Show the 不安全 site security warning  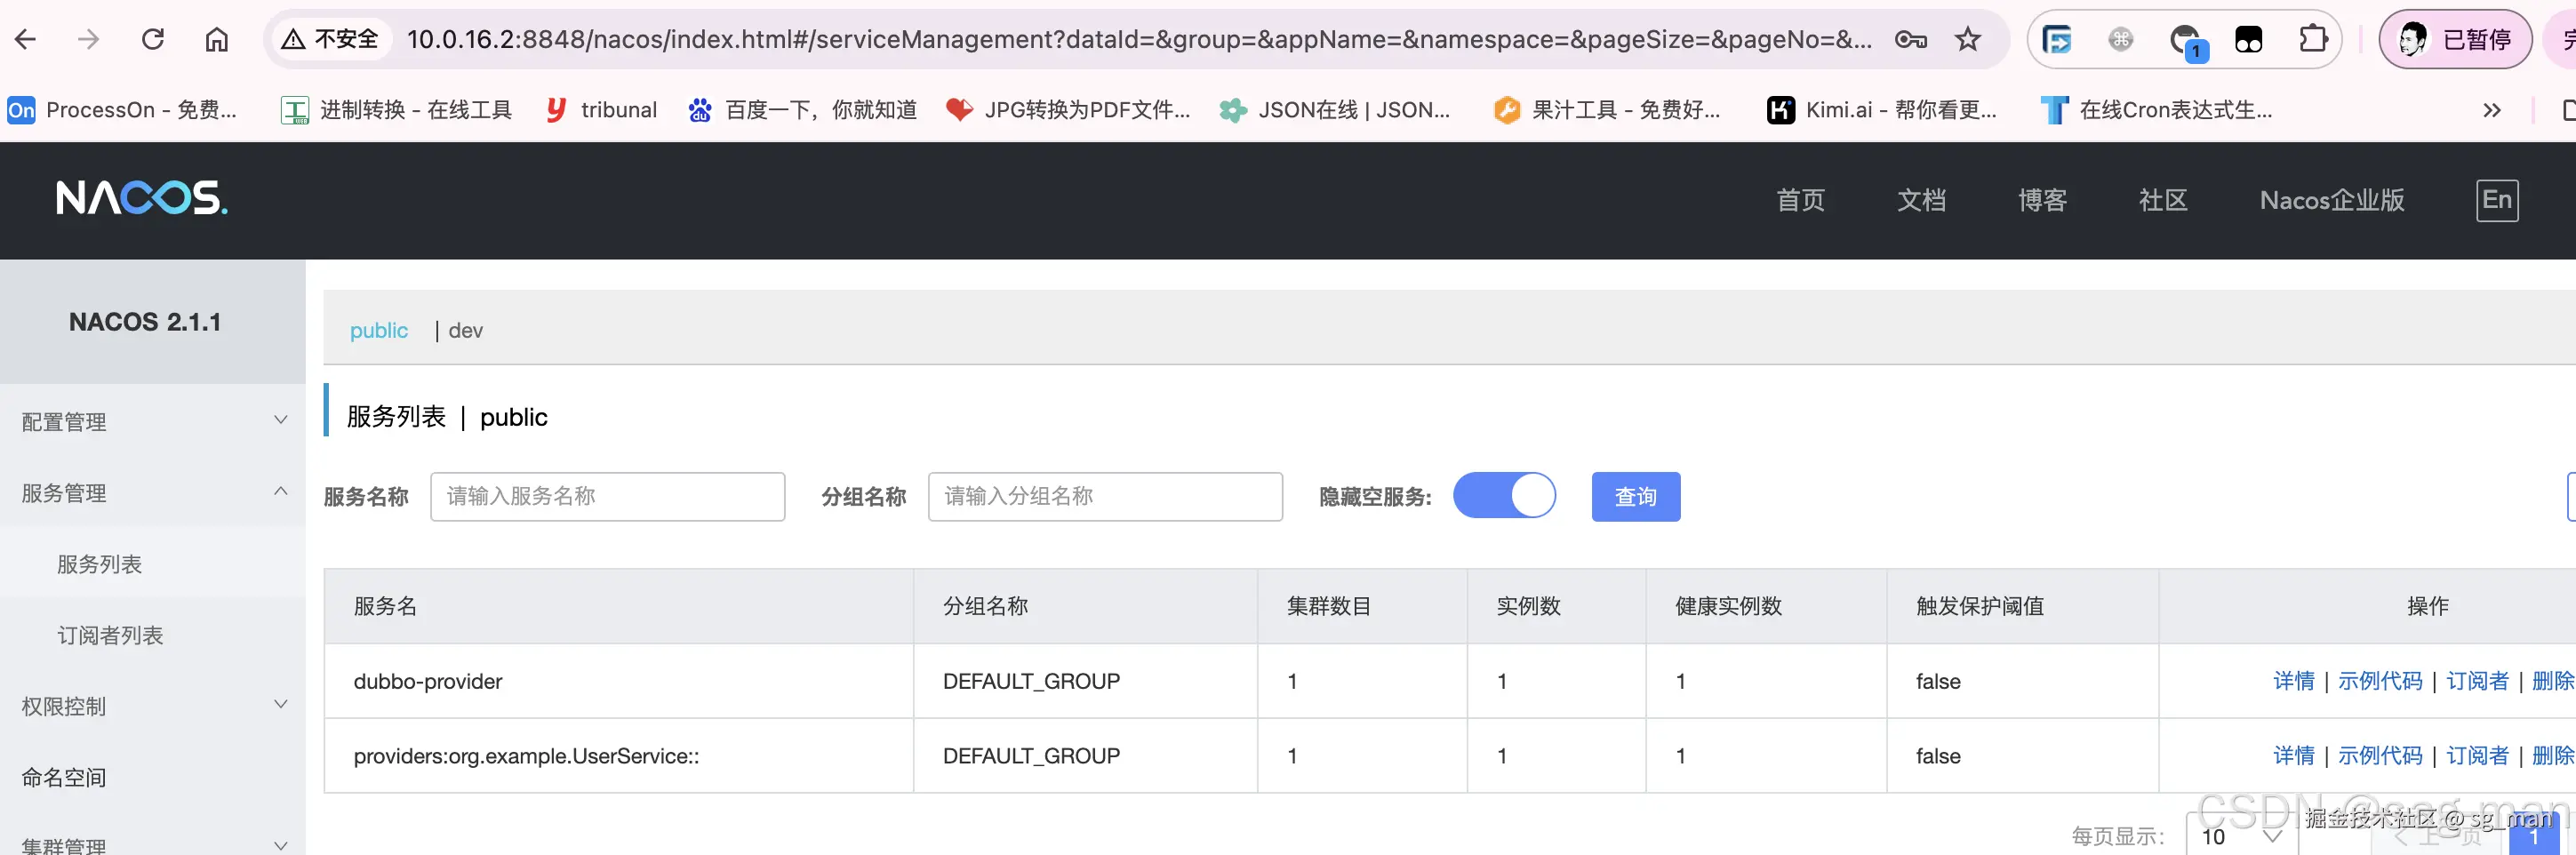pos(331,40)
